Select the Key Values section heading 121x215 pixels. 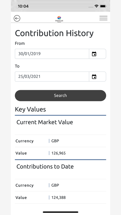coord(31,109)
